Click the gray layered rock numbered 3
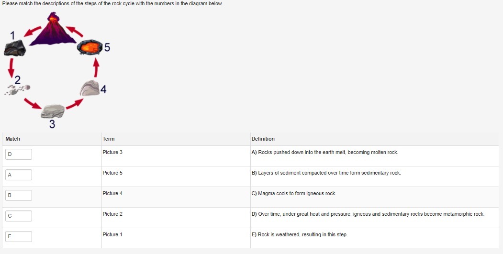The image size is (503, 254). click(x=53, y=111)
